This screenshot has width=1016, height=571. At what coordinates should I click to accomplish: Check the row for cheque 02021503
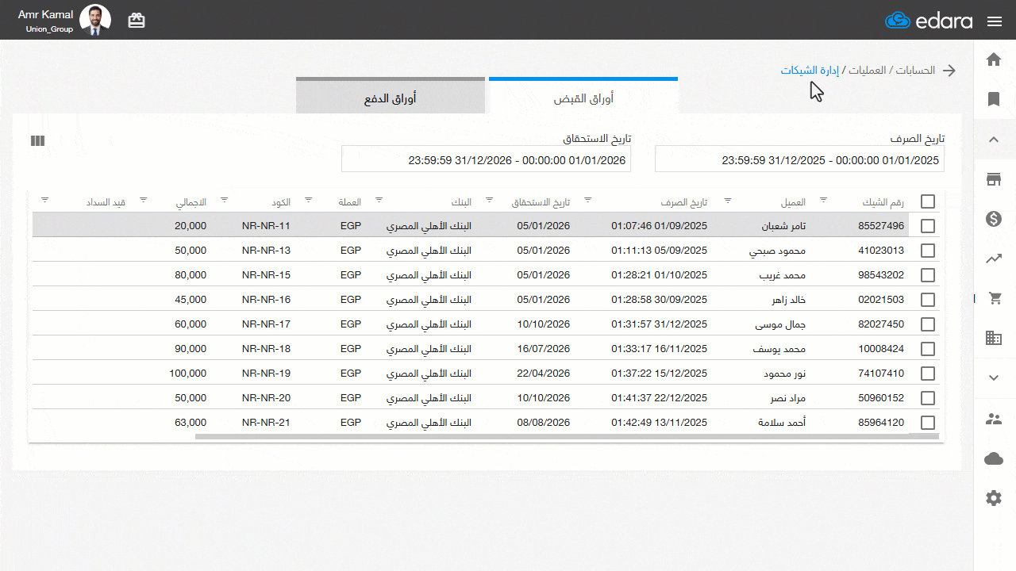coord(928,300)
